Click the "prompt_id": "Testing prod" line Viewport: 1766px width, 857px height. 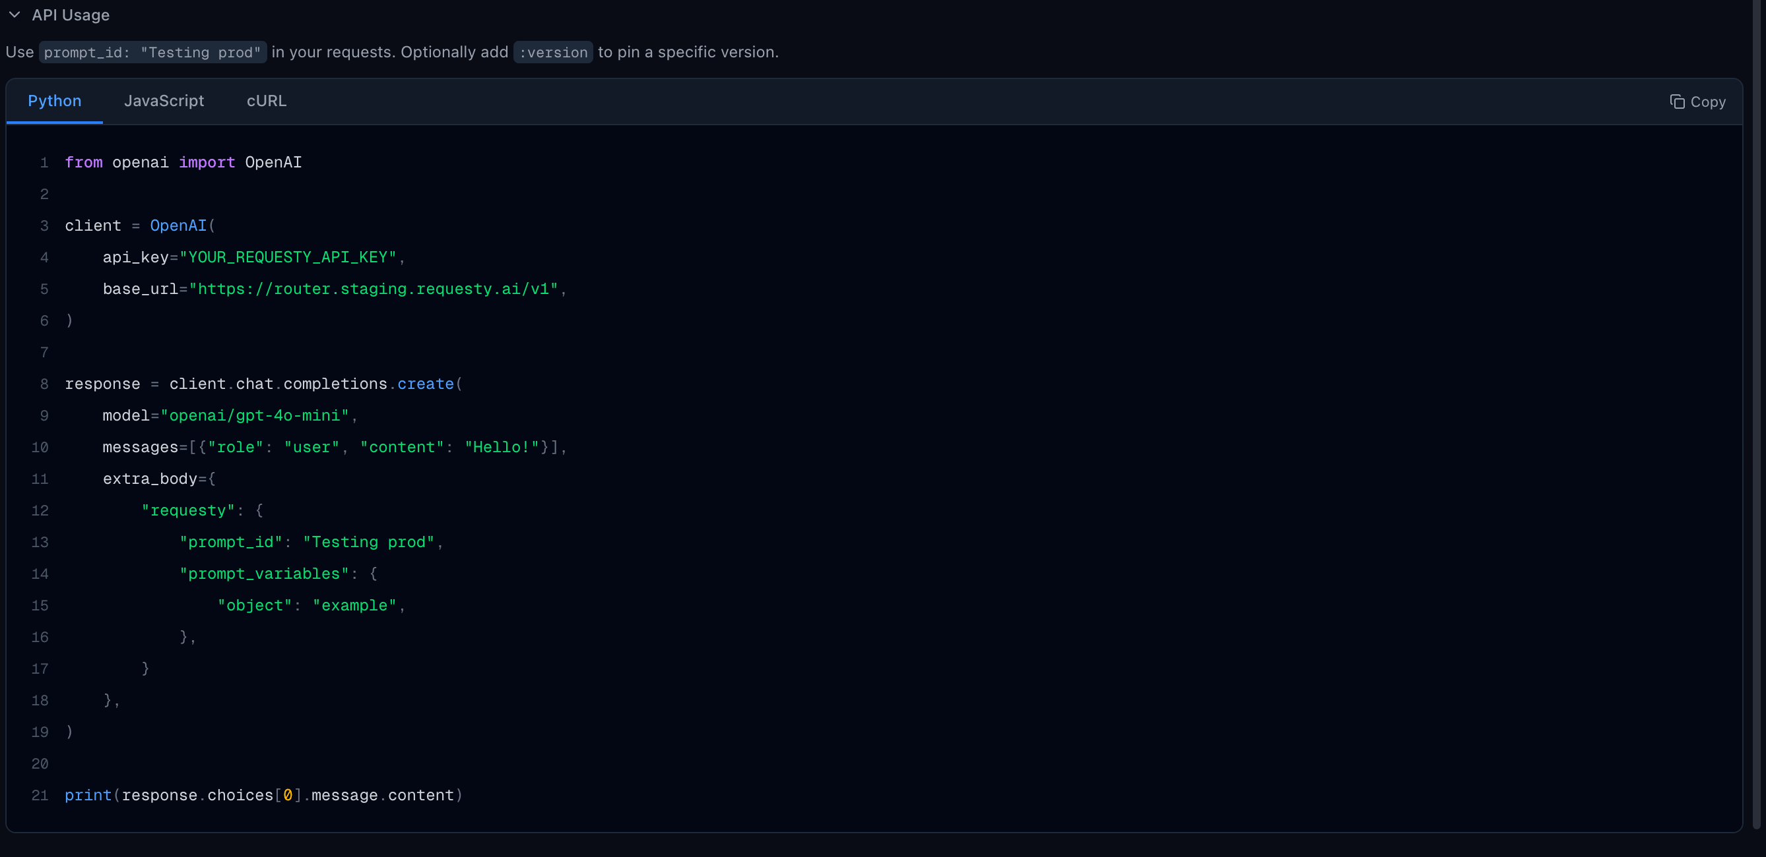(311, 542)
